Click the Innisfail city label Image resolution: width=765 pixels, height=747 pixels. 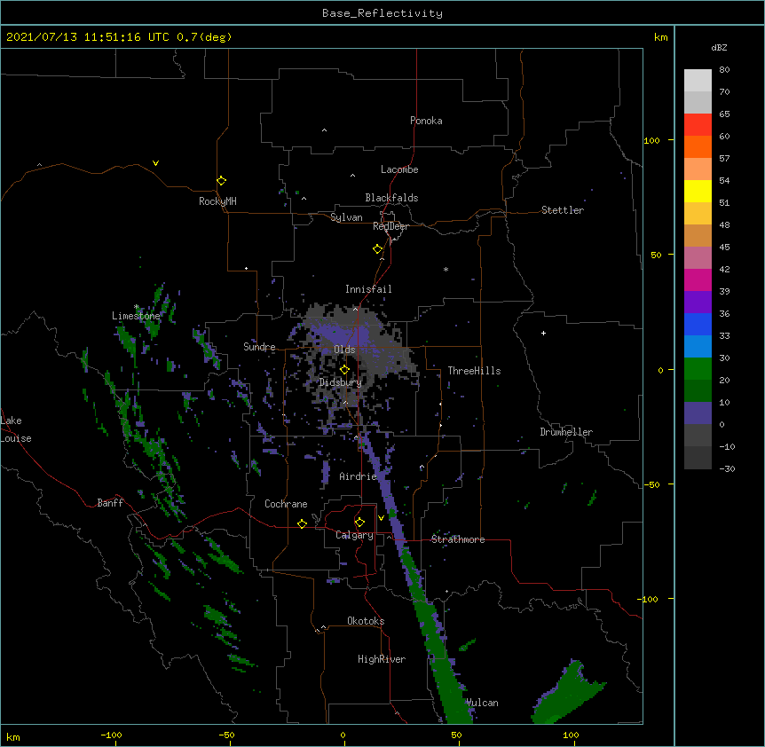(368, 289)
